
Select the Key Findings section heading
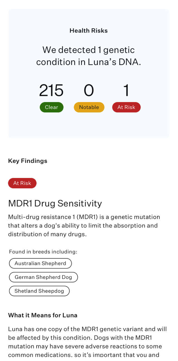point(28,161)
